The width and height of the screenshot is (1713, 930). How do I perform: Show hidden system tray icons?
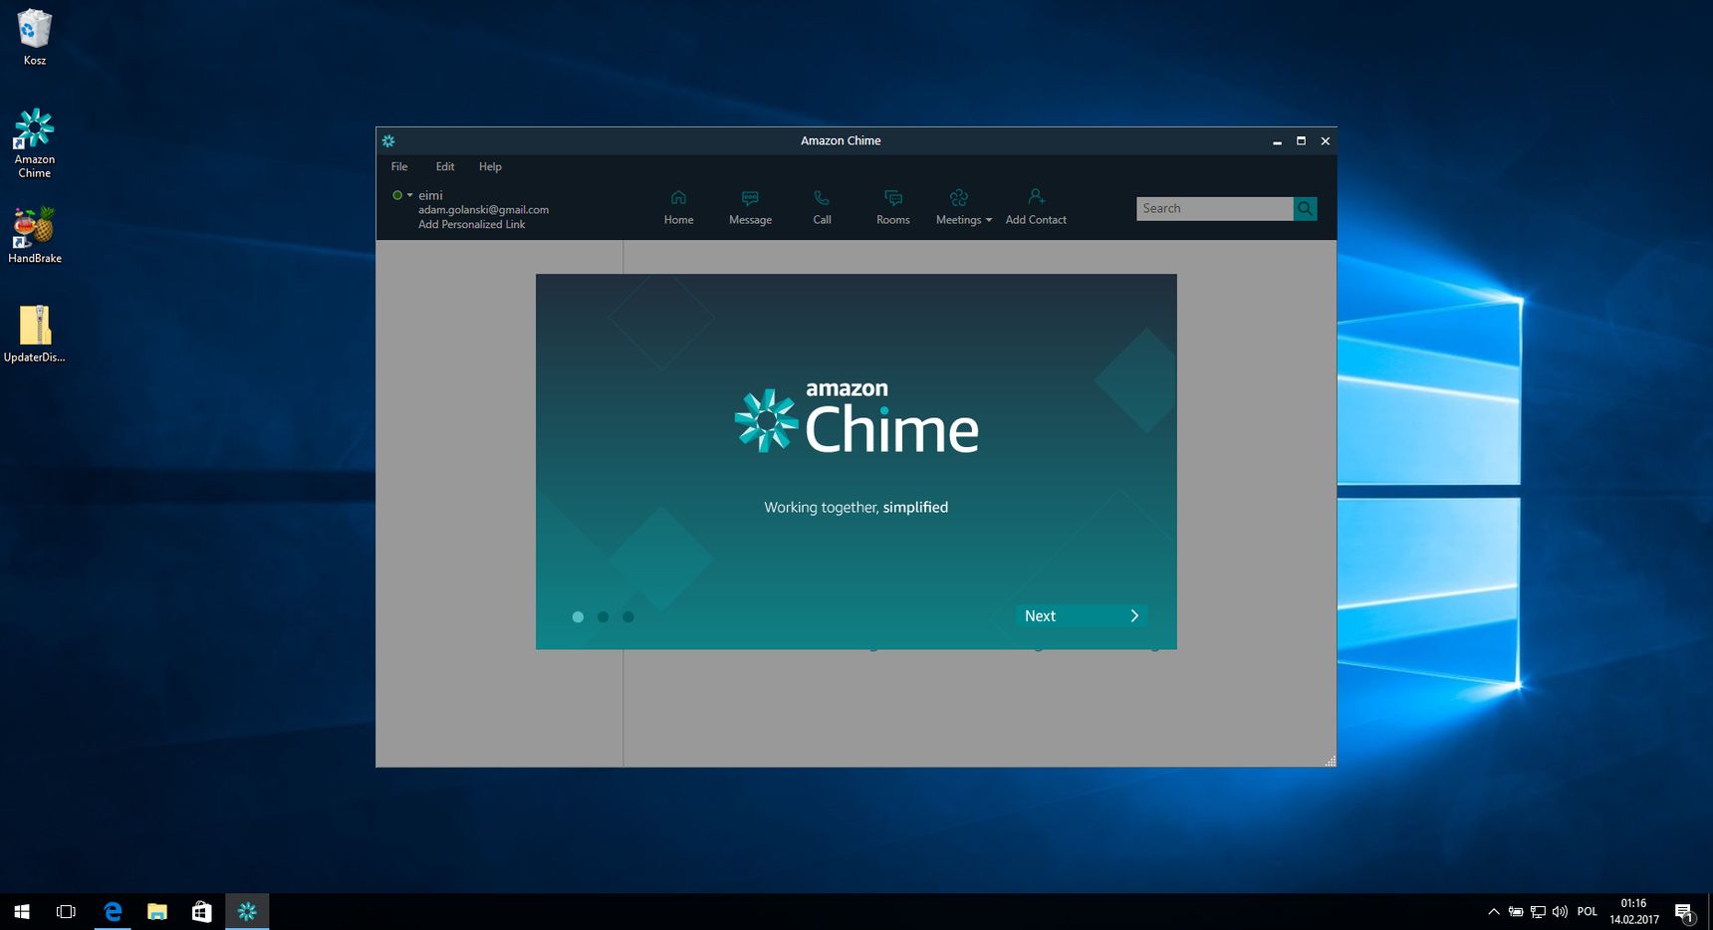1494,911
